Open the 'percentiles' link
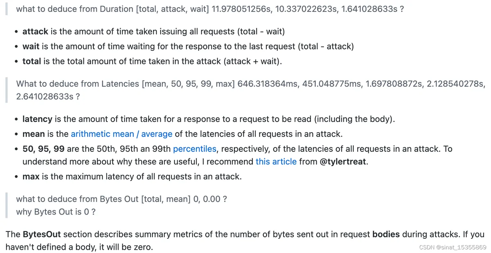This screenshot has width=491, height=253. [x=195, y=149]
